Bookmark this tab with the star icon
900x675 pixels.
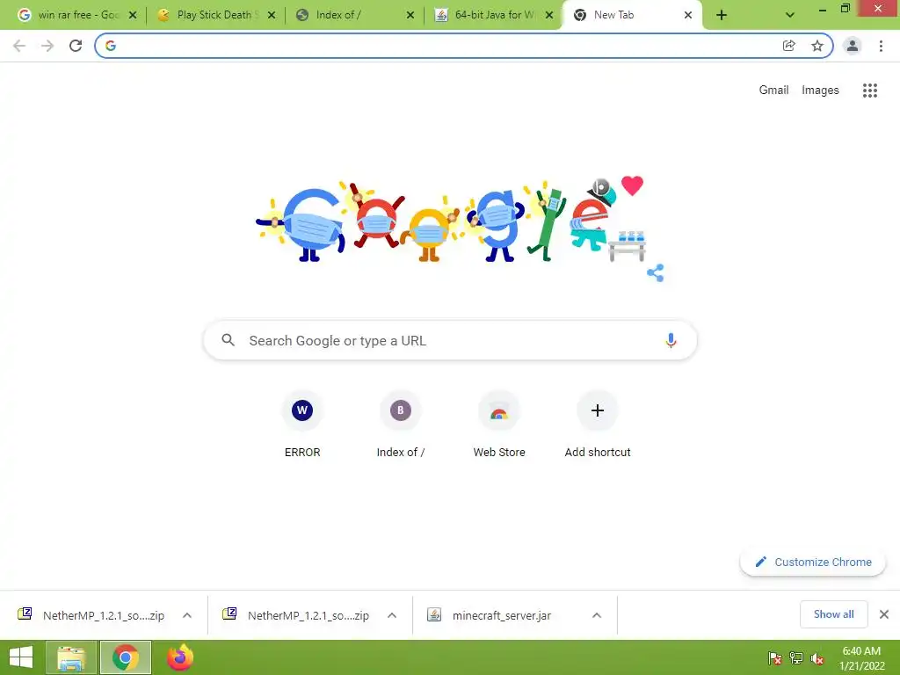[x=817, y=46]
